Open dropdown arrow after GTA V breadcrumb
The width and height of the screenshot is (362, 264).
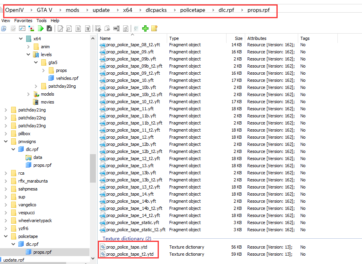pyautogui.click(x=60, y=10)
